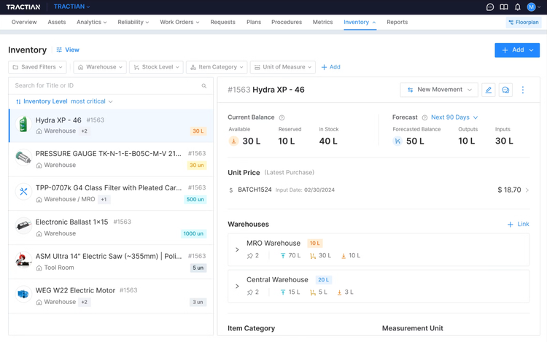Click the 15 L maximum icon in Central Warehouse

pyautogui.click(x=283, y=292)
